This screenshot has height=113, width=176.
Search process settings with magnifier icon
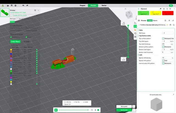click(x=174, y=25)
